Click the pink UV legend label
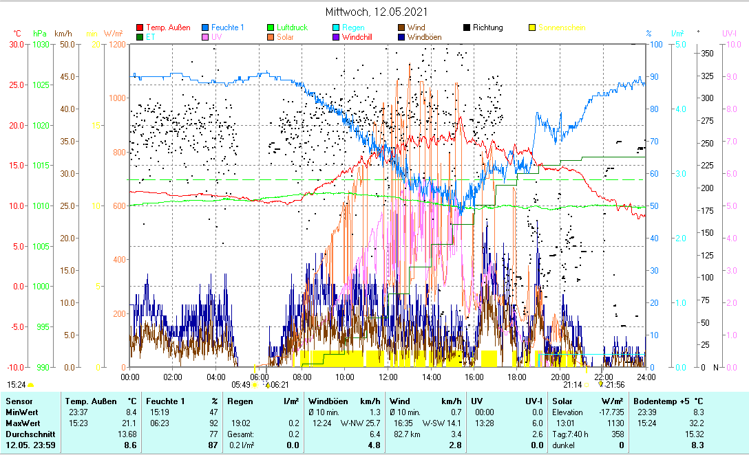 (x=217, y=37)
